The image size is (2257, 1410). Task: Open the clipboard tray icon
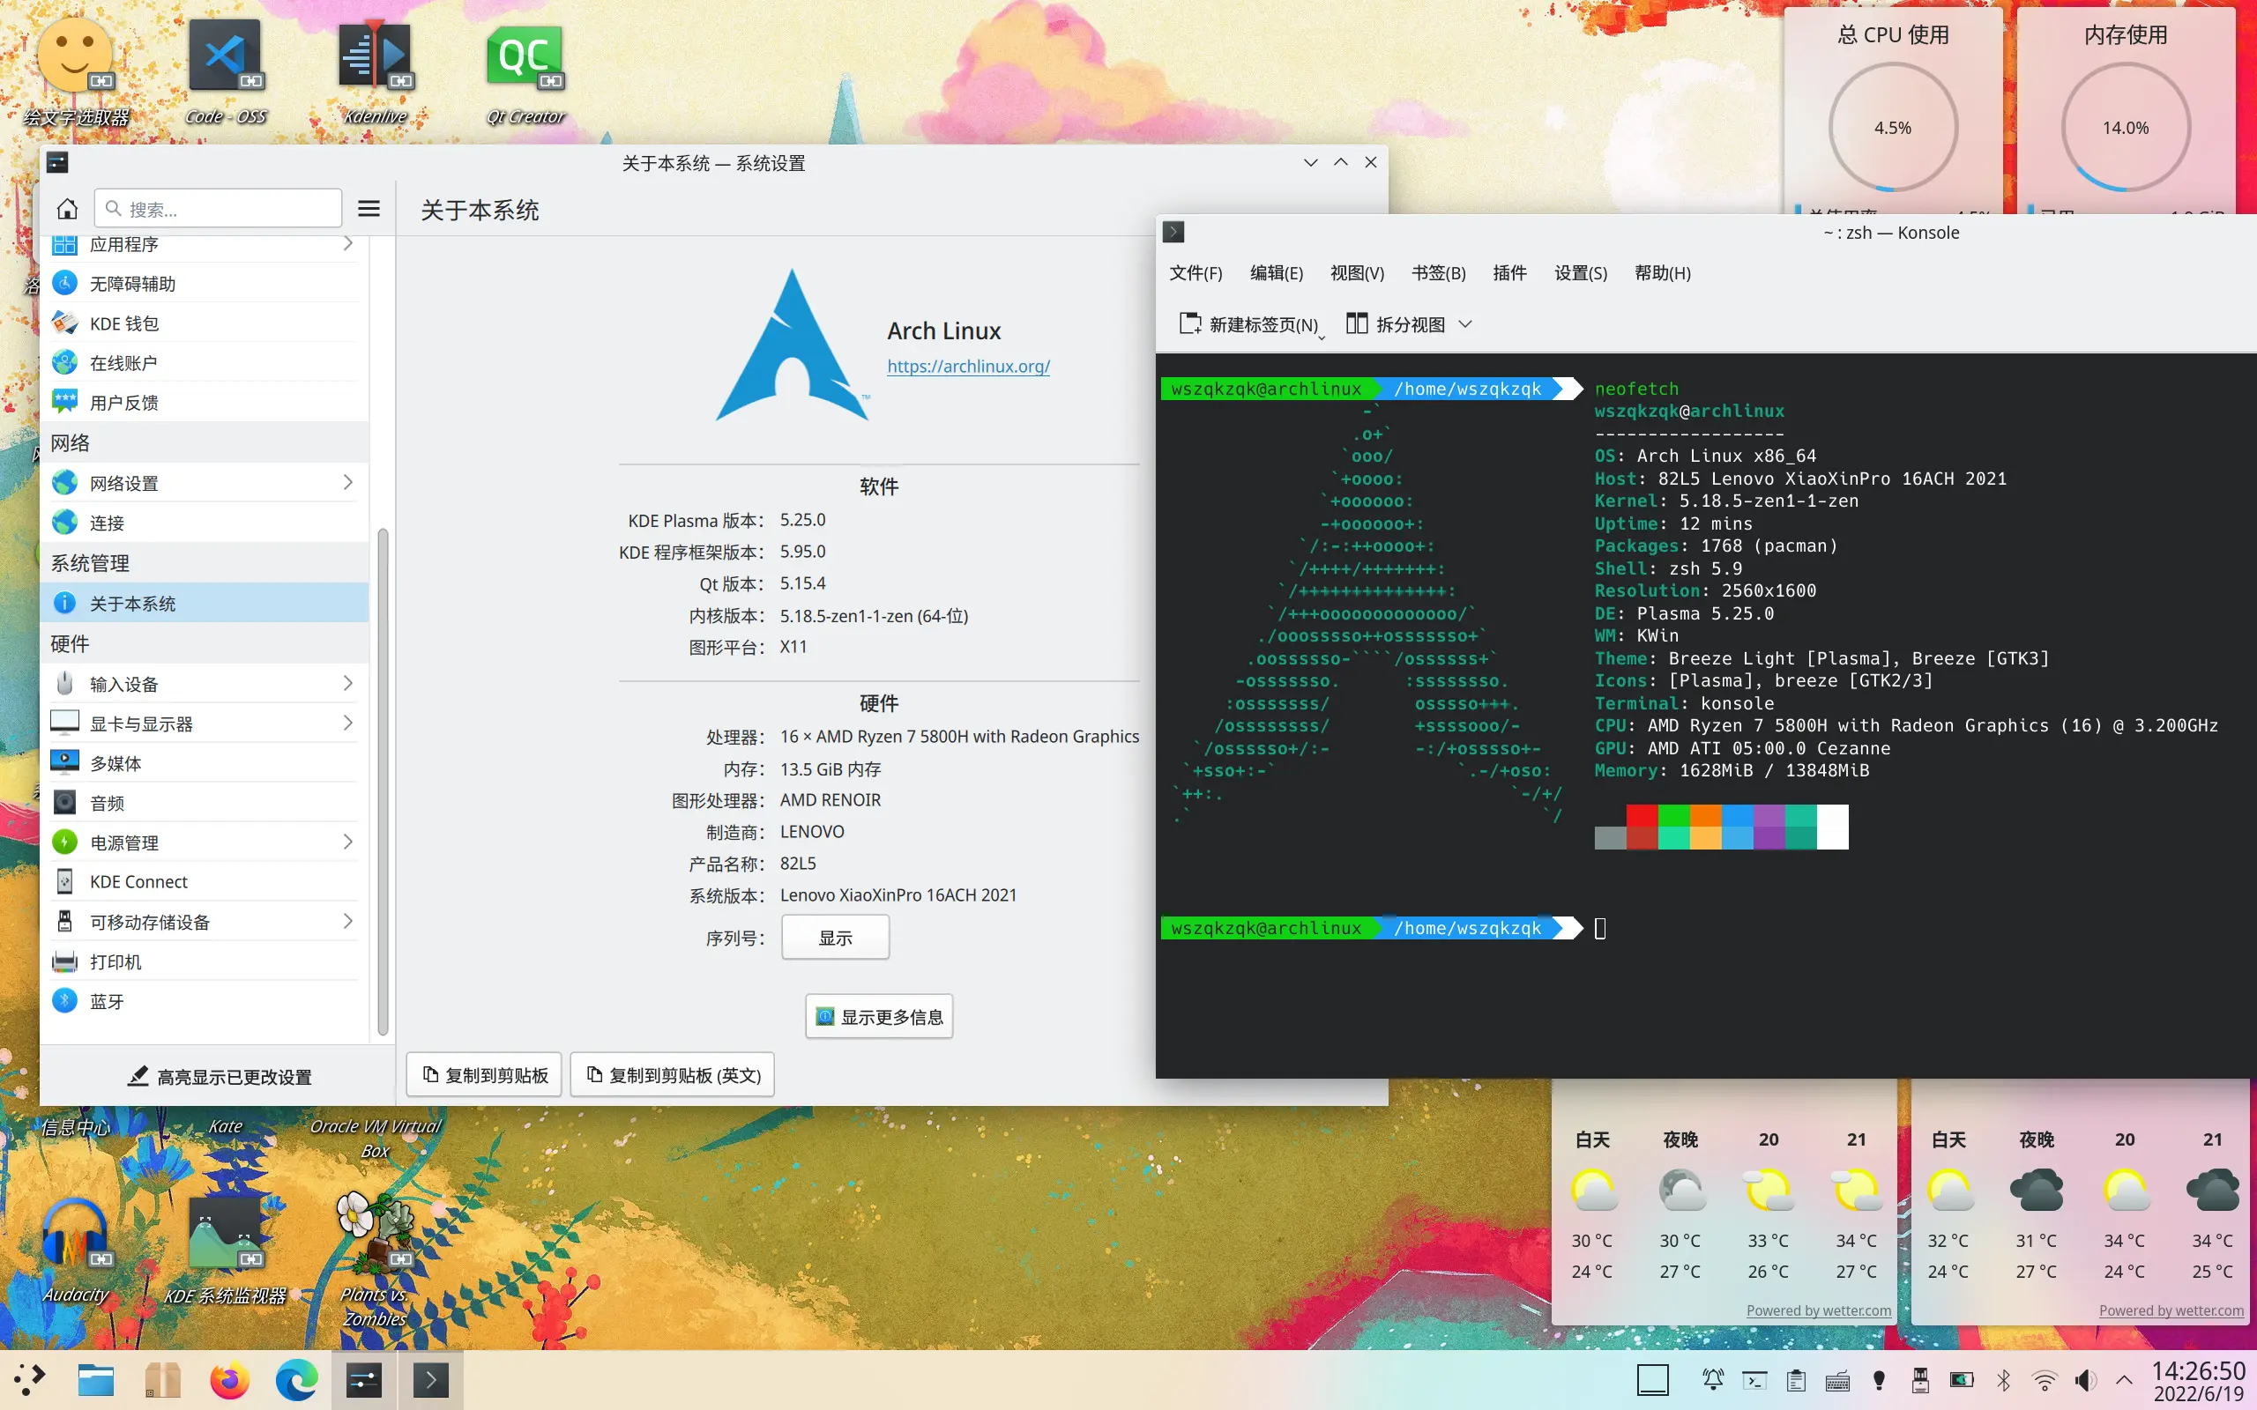pos(1796,1380)
